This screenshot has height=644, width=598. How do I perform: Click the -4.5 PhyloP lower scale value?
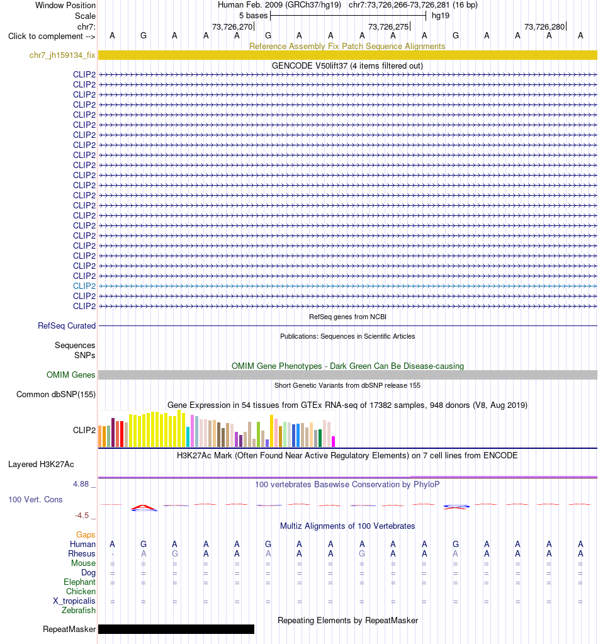[x=82, y=516]
